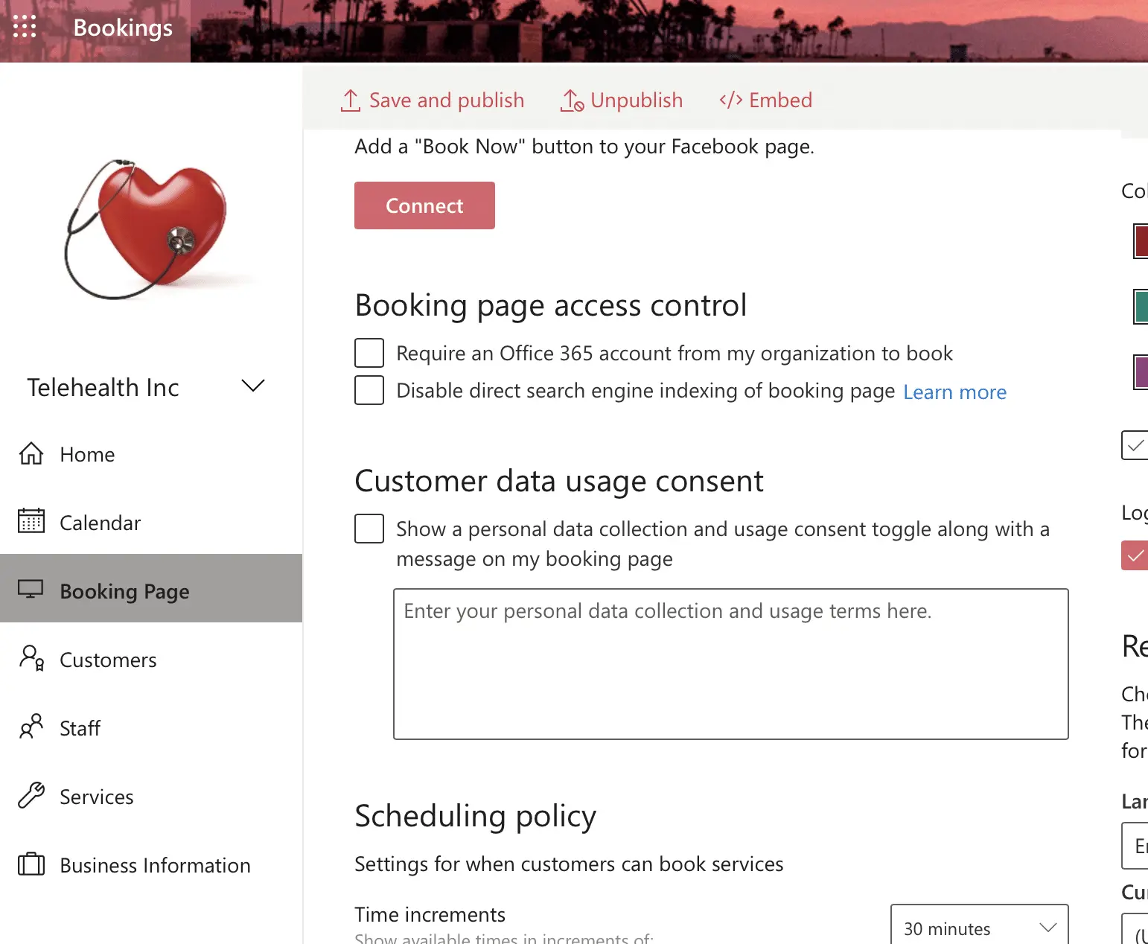Screen dimensions: 1148x944
Task: Click the Business Information suitcase icon
Action: coord(31,864)
